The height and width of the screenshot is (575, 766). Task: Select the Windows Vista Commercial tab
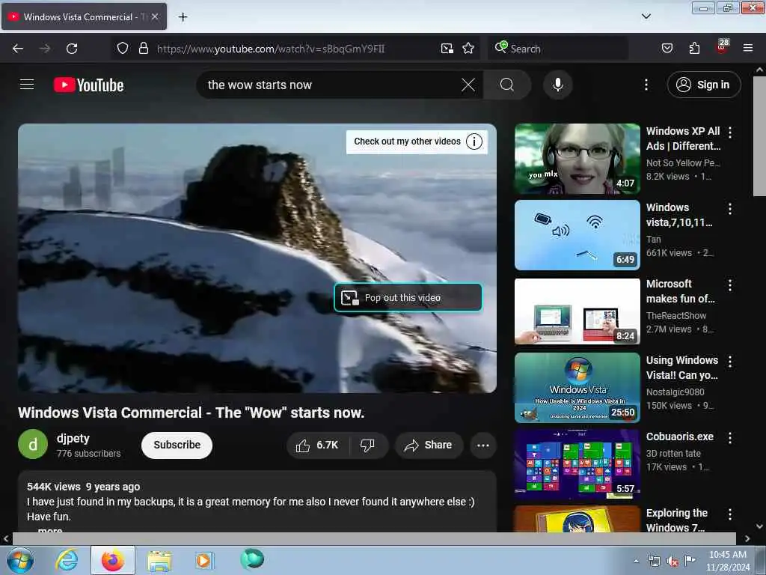84,16
